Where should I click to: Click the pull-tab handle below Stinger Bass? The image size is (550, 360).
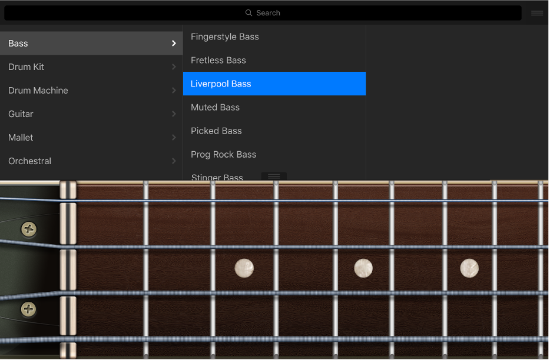point(273,175)
